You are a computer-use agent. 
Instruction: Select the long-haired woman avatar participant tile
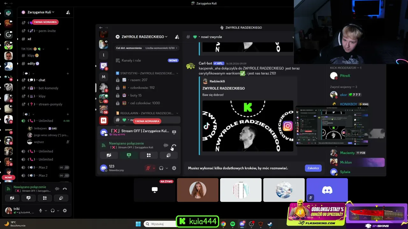coord(198,190)
